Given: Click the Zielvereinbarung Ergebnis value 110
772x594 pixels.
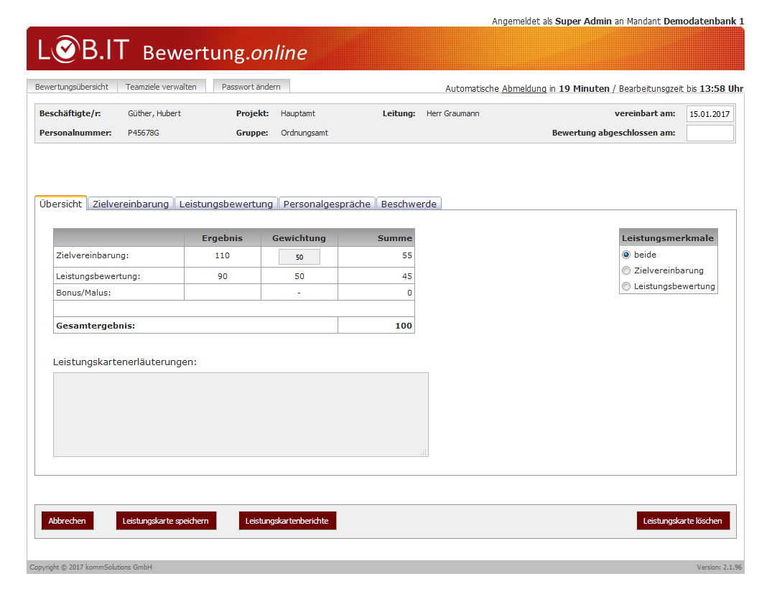Looking at the screenshot, I should 222,255.
